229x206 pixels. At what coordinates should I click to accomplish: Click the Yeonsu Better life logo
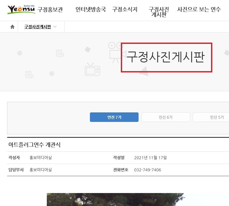click(x=21, y=10)
